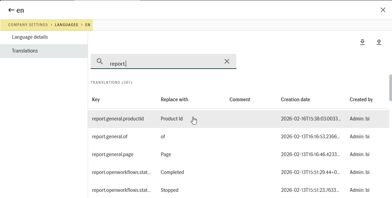Select the report.general.page row
392x198 pixels.
[113, 154]
